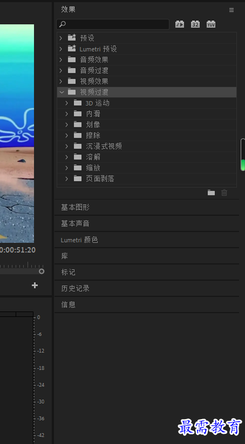The image size is (245, 444).
Task: Toggle the accelerated effects filter icon
Action: 180,24
